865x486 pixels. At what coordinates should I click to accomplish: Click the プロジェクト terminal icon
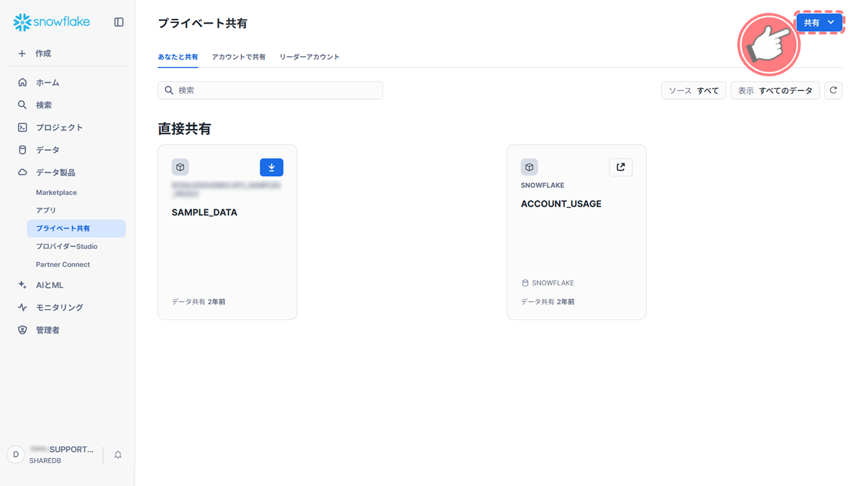point(22,127)
